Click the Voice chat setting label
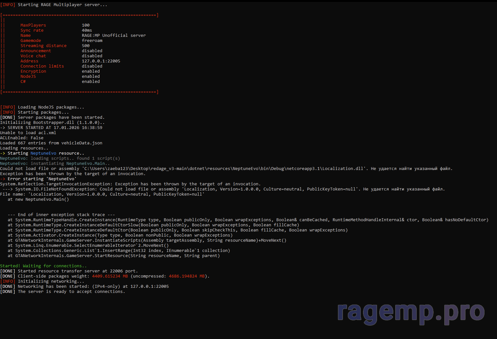The width and height of the screenshot is (497, 339). pyautogui.click(x=33, y=56)
